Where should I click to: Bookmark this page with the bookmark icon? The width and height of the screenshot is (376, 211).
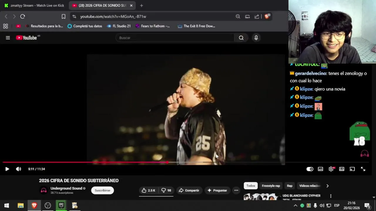point(63,16)
